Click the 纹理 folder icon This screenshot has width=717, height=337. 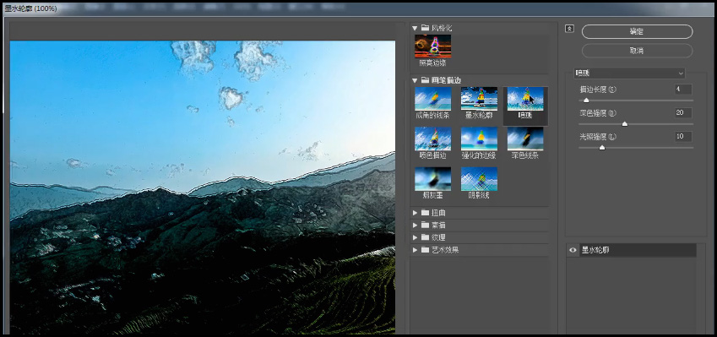tap(426, 237)
